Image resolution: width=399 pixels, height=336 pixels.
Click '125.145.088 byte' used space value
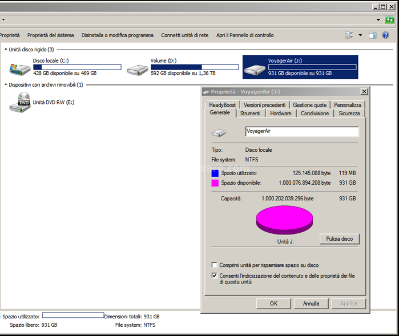click(312, 173)
